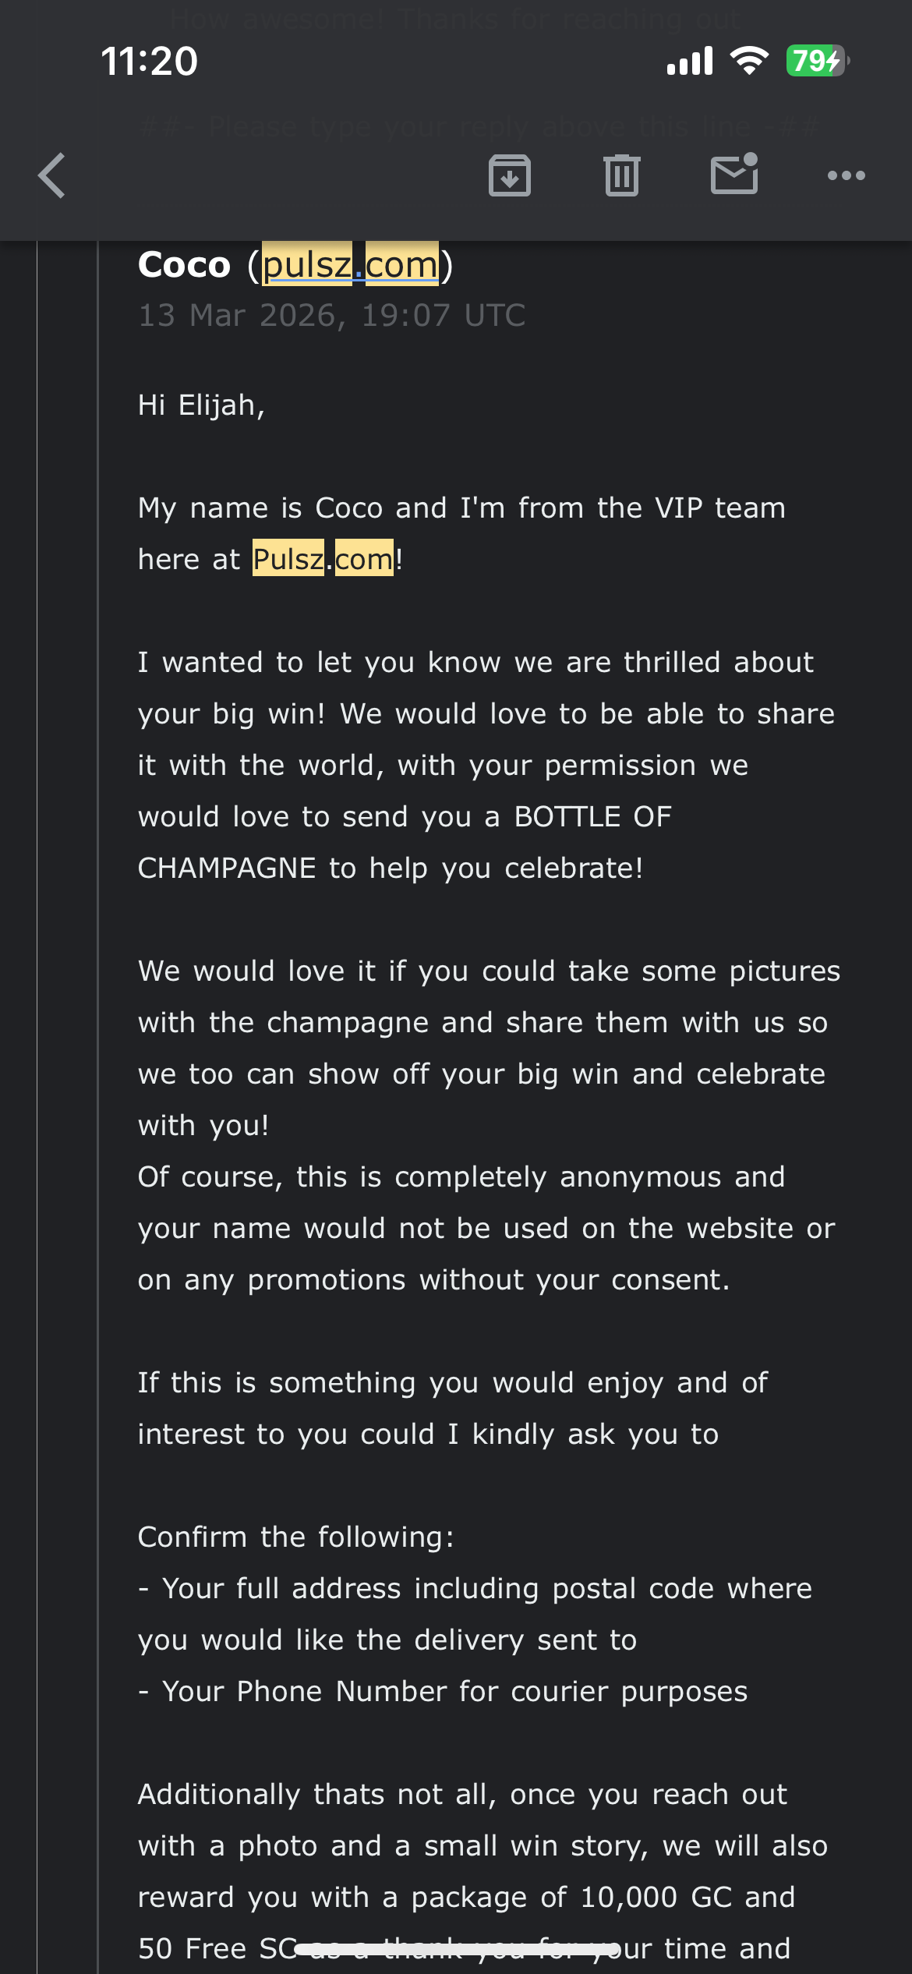The height and width of the screenshot is (1974, 912).
Task: Tap the 13 Mar 2026 timestamp
Action: click(331, 316)
